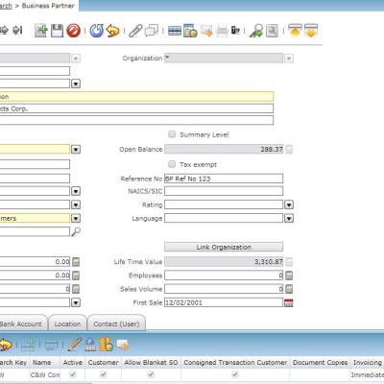The image size is (384, 384).
Task: Open calendar picker for First Sale
Action: coord(289,302)
